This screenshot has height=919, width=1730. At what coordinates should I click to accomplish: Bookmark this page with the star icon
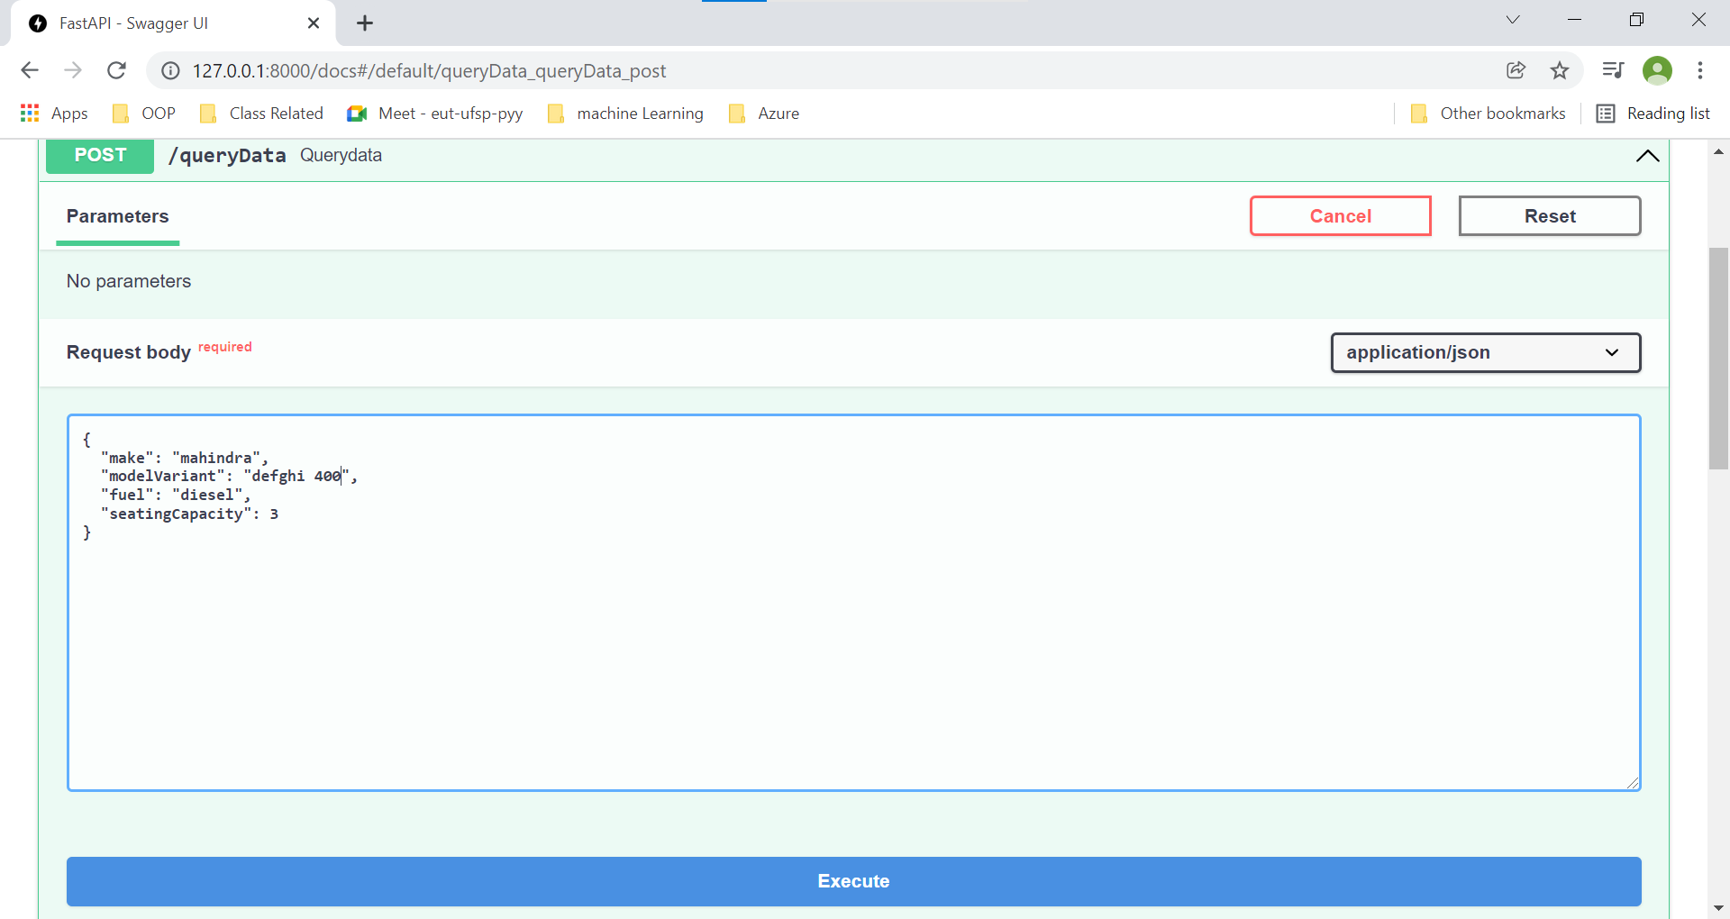[1560, 70]
